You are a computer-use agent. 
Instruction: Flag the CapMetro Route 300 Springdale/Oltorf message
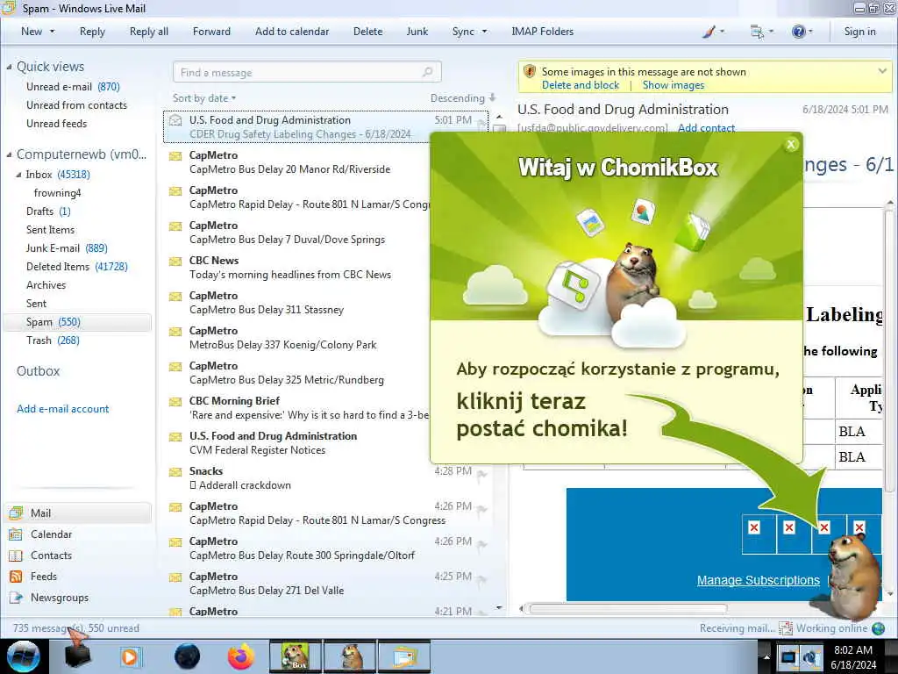(x=482, y=544)
